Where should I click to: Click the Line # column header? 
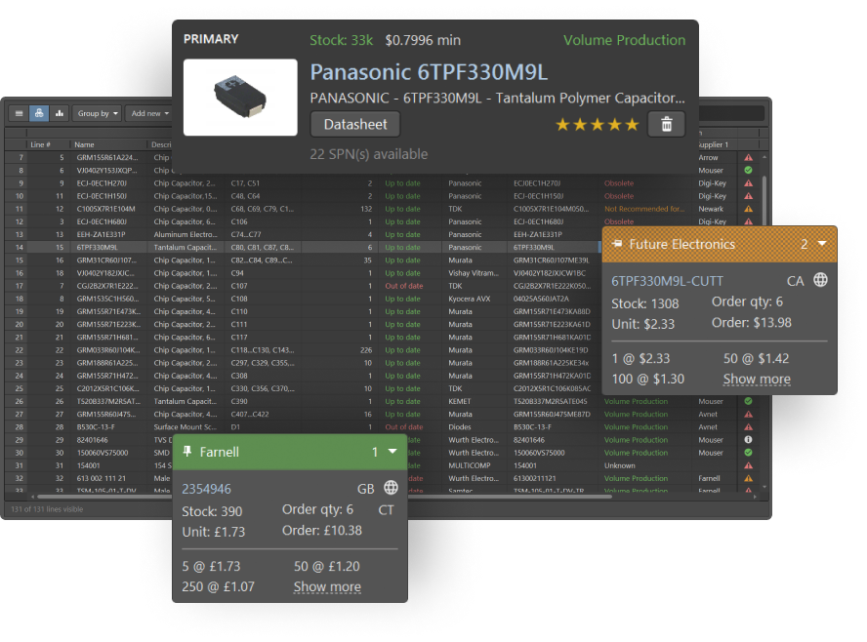coord(41,144)
